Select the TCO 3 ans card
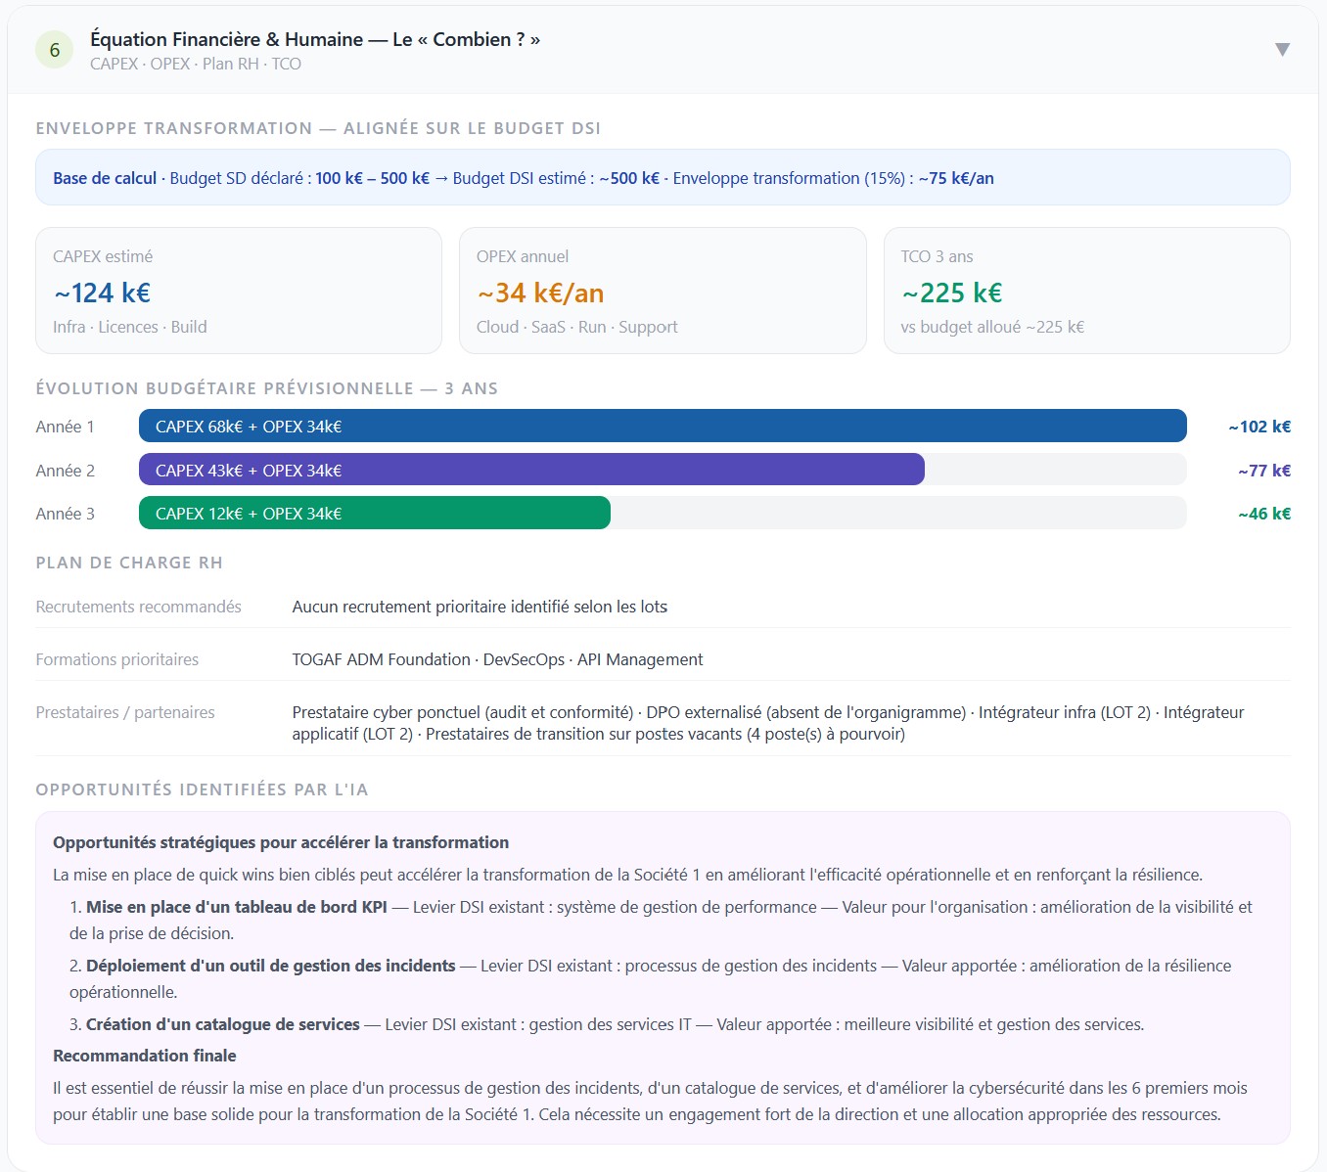 (x=1086, y=291)
